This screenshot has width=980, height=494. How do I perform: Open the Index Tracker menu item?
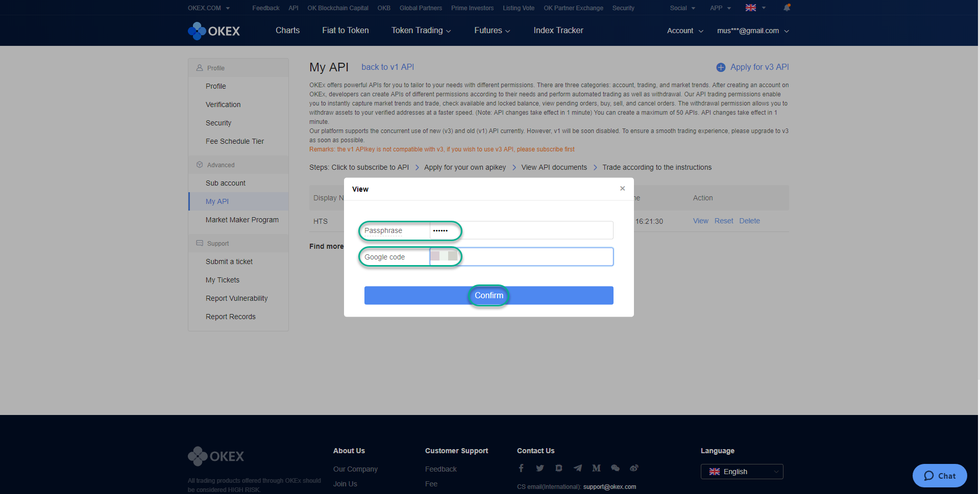(558, 31)
